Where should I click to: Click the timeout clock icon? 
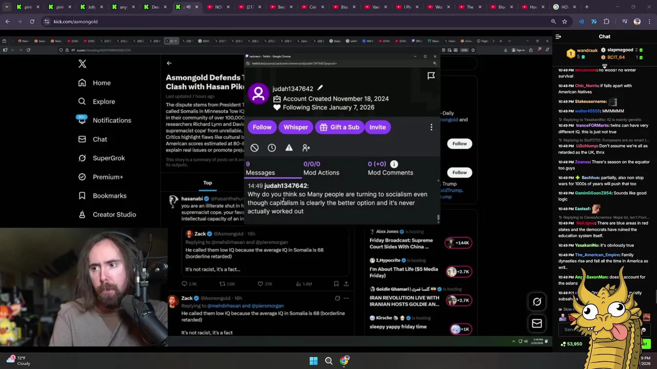pos(272,148)
